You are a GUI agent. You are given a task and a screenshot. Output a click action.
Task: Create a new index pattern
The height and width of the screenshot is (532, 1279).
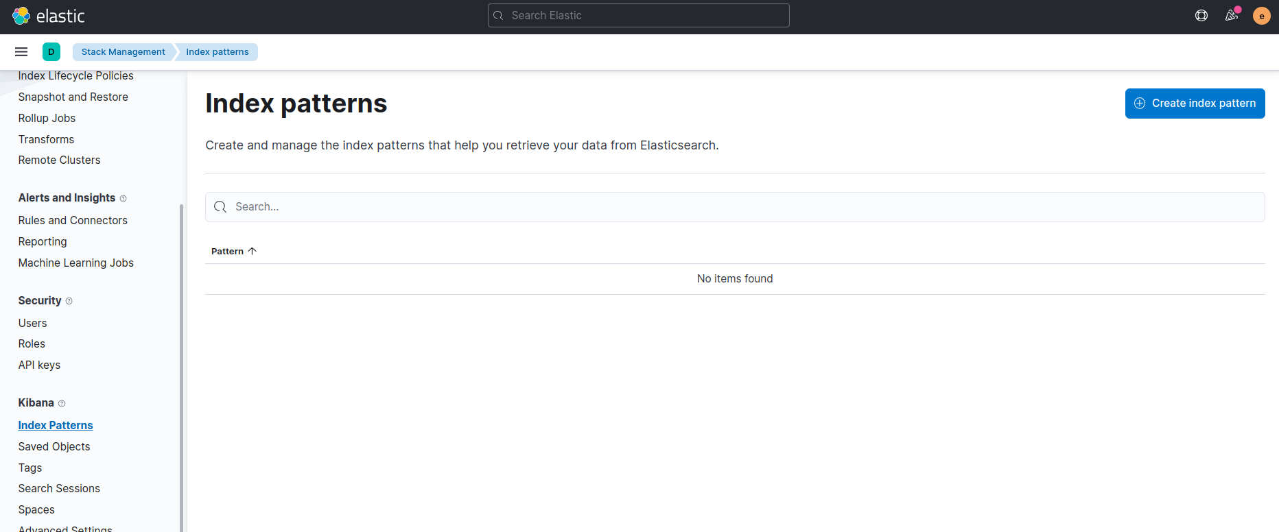1195,104
